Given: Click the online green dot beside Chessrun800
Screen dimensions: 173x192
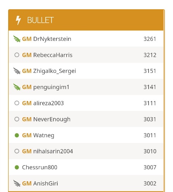Looking at the screenshot, I should click(17, 167).
